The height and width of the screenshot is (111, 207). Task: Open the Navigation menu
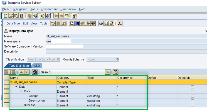20,9
